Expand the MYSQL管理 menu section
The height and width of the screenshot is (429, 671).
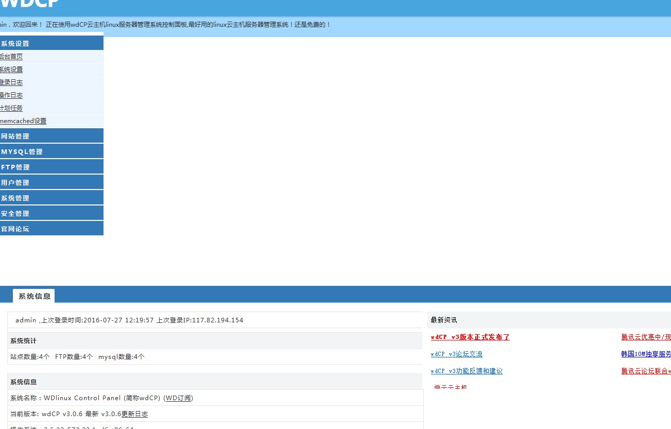[x=51, y=151]
